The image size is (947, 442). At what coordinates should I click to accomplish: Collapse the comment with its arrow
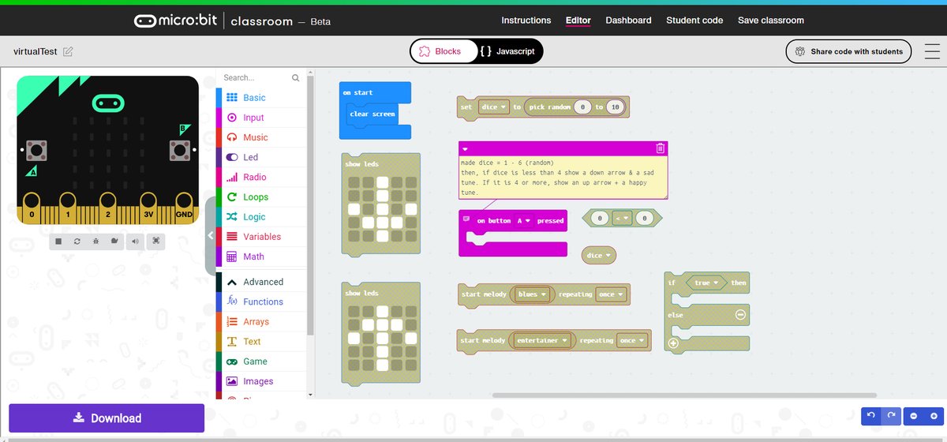pyautogui.click(x=466, y=148)
